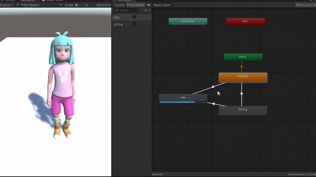Click the Reaction label in status bar
Screen dimensions: 316x177
(158, 175)
